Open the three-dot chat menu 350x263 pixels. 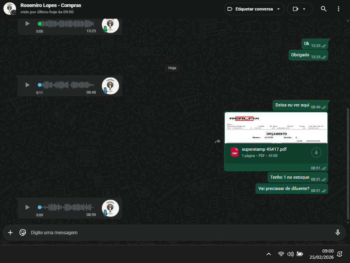coord(338,9)
